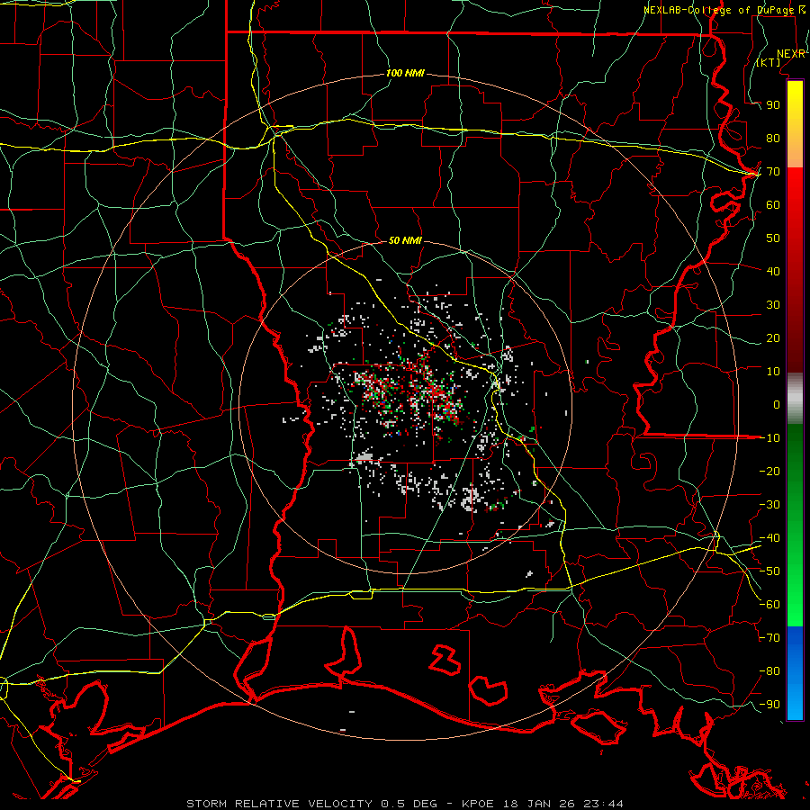This screenshot has height=810, width=810.
Task: Click the 40 value on velocity scale
Action: [773, 271]
